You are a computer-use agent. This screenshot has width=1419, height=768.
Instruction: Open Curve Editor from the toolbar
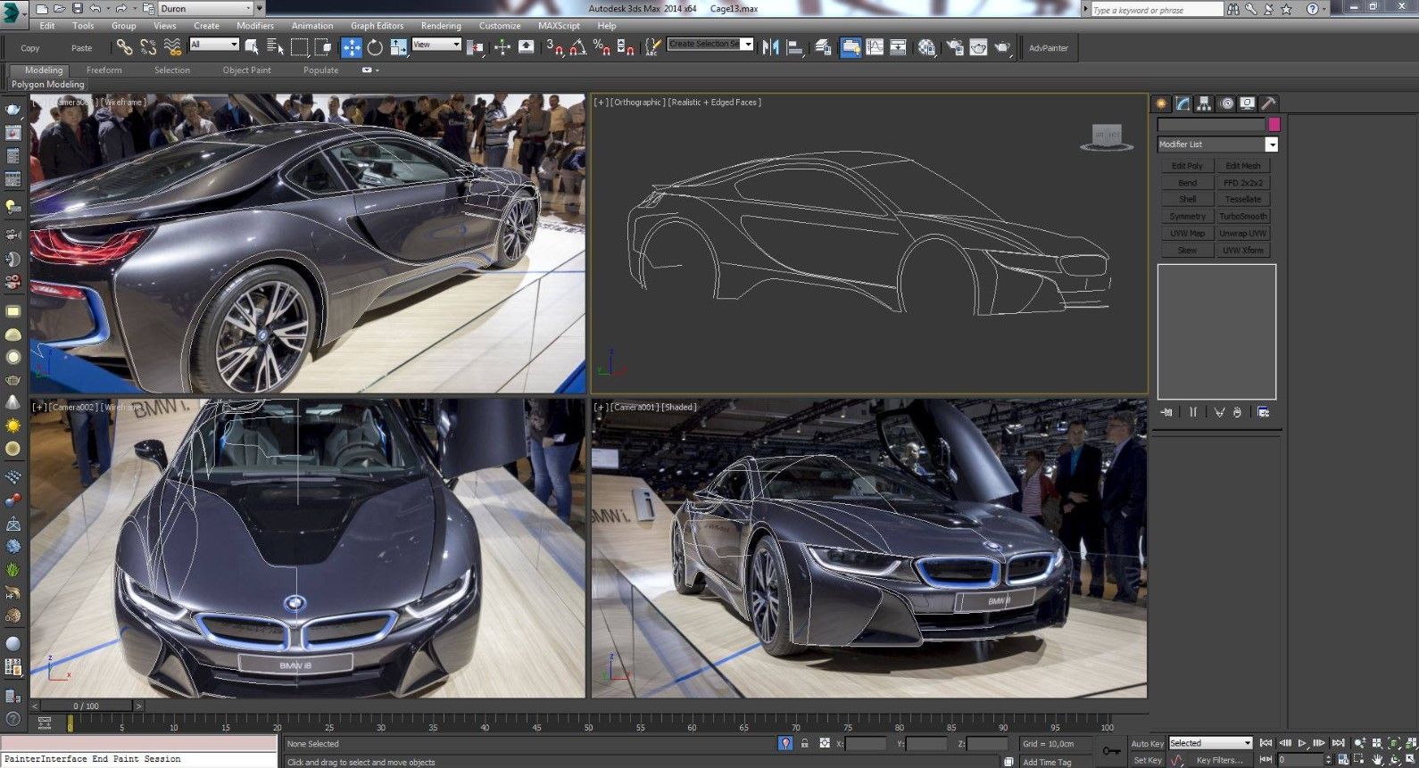875,47
